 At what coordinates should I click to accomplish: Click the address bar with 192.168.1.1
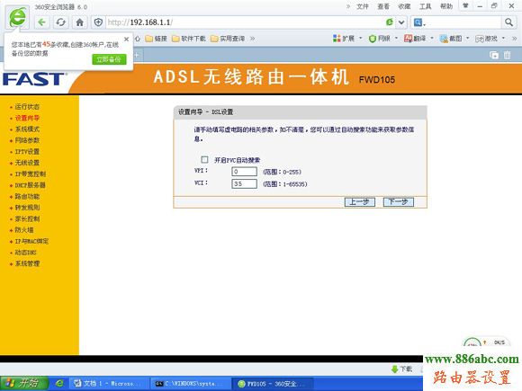click(246, 22)
